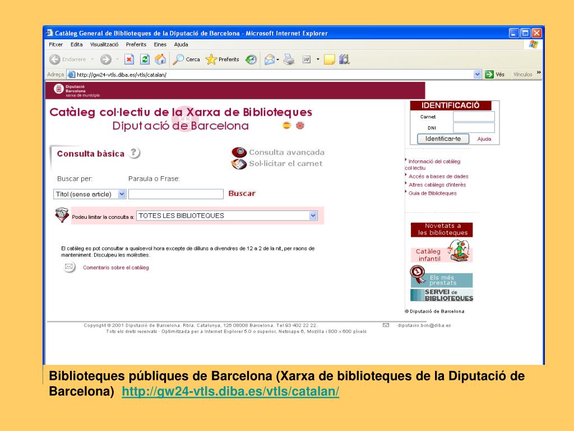Click the Diputació Barcelona logo in header

coord(76,90)
